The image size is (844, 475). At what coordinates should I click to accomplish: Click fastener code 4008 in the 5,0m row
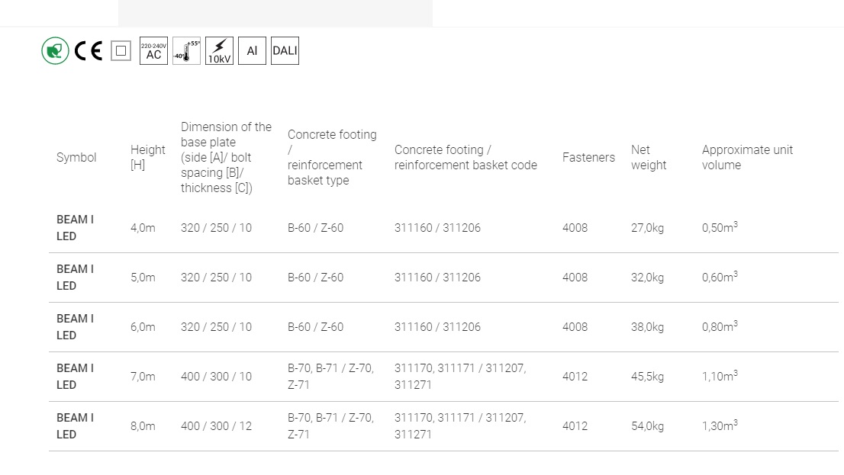(575, 278)
